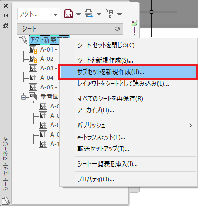Viewport: 198px width, 206px height.
Task: Choose シート一覧表を挿入(I)...
Action: coord(128,164)
